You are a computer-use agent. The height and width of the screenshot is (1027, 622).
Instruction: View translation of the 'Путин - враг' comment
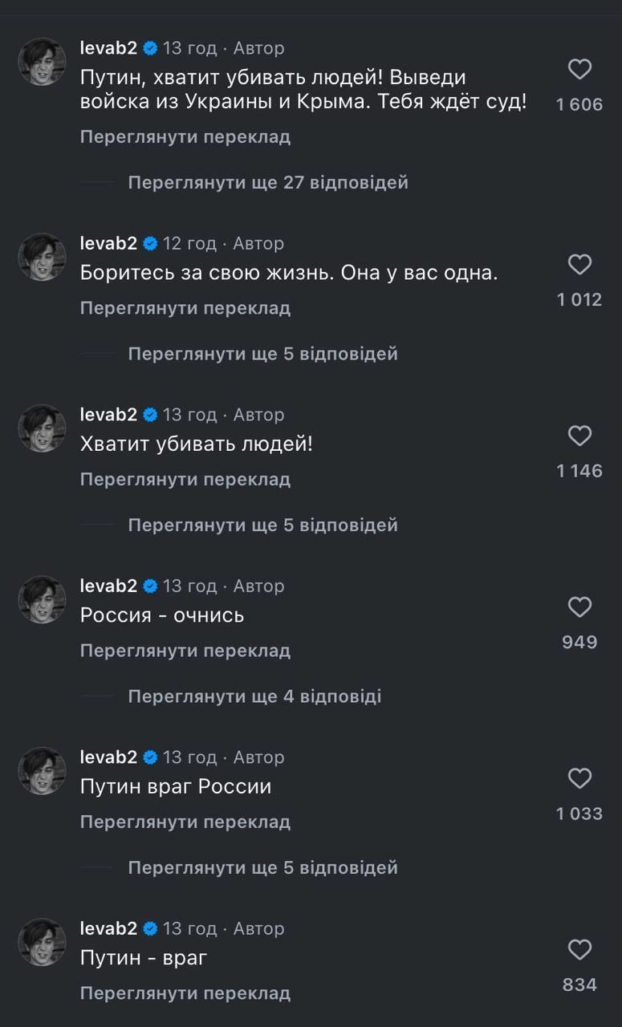pyautogui.click(x=185, y=993)
